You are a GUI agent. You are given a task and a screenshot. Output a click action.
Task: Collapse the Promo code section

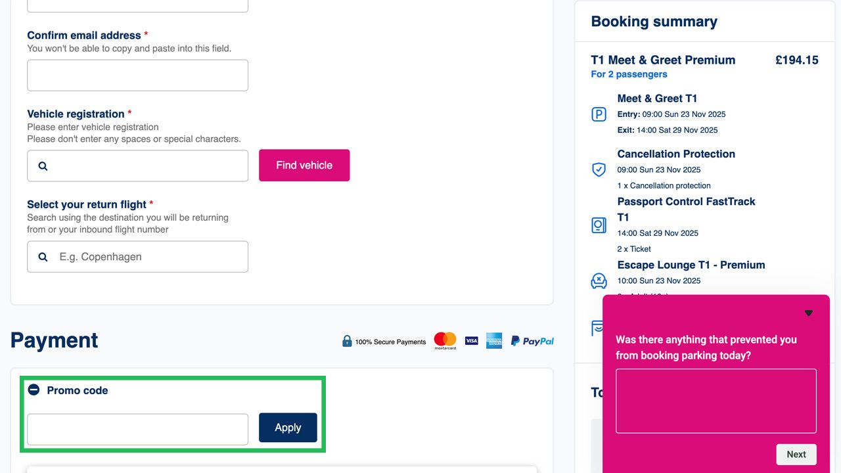pos(34,390)
